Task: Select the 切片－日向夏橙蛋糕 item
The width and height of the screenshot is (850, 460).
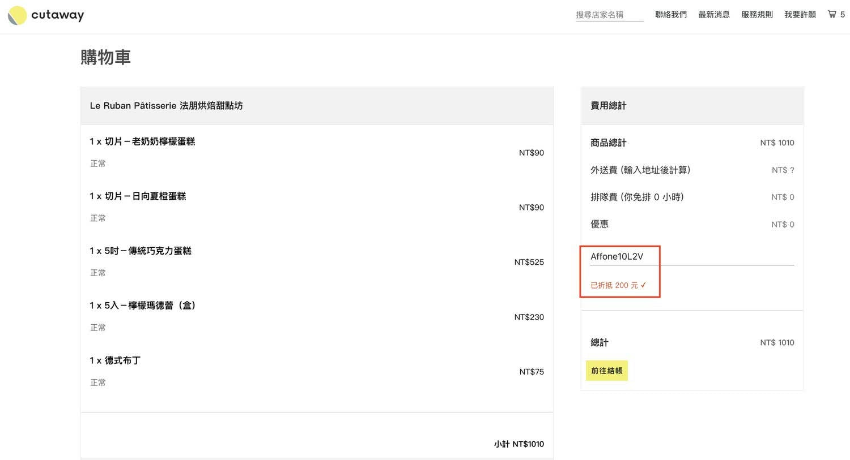Action: pyautogui.click(x=138, y=196)
